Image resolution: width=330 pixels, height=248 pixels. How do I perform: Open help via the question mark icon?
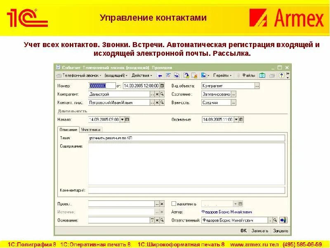pos(281,76)
